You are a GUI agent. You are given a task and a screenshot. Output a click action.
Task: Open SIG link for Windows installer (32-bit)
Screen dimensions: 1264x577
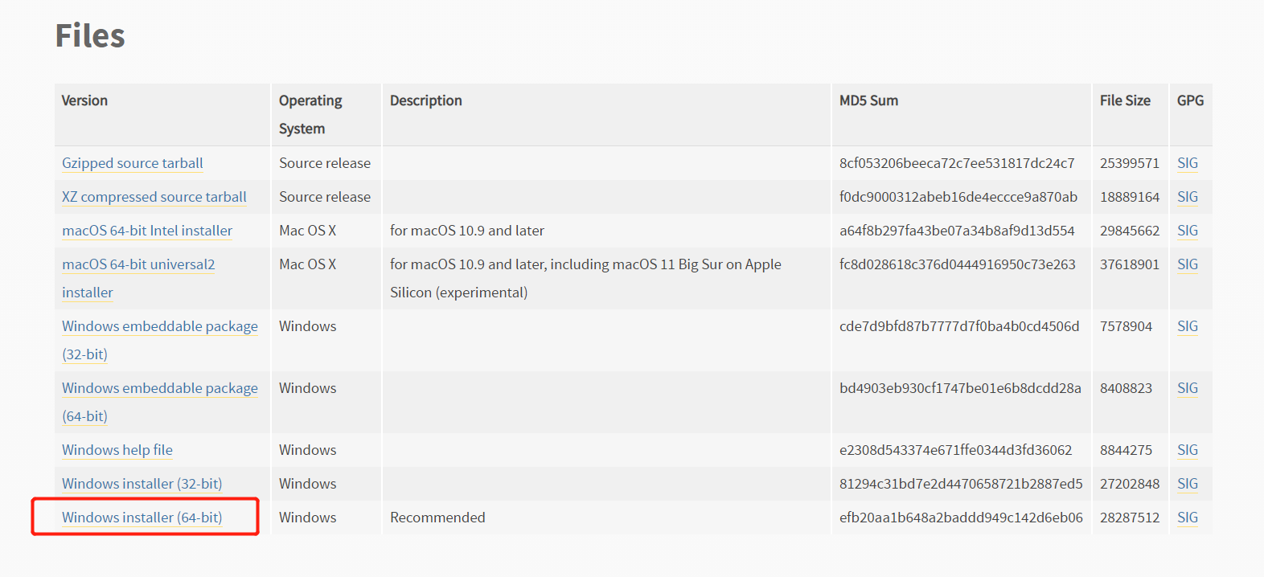[x=1188, y=484]
